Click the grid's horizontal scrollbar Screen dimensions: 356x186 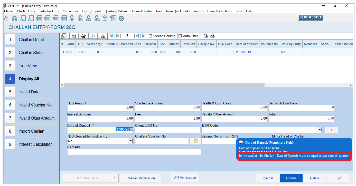pos(164,85)
